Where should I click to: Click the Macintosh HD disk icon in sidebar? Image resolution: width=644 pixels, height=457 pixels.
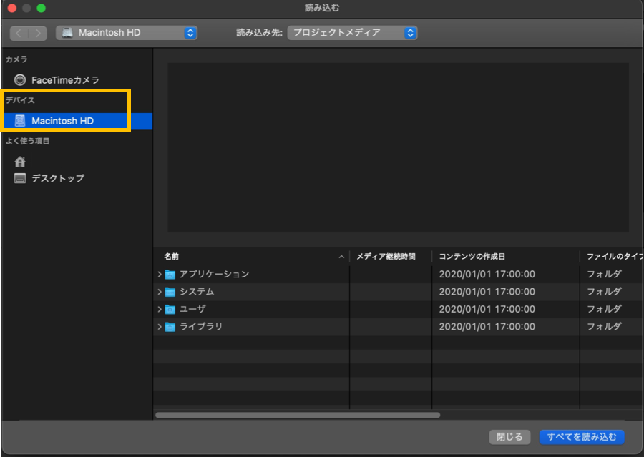[x=20, y=121]
